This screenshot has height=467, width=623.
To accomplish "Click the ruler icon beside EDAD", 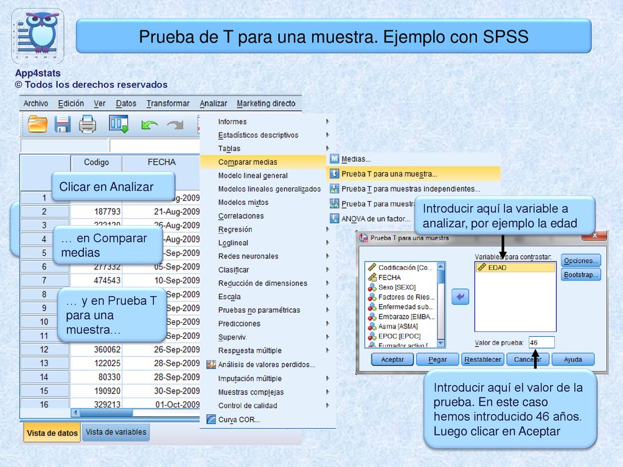I will click(x=482, y=268).
